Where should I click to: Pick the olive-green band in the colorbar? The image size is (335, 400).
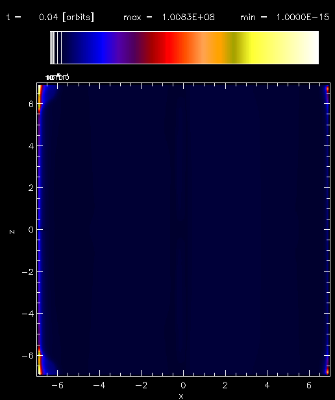pos(234,47)
